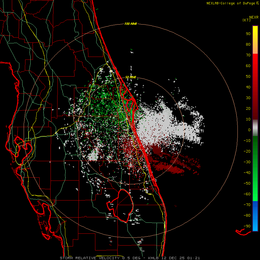260x260 pixels.
Task: Click the 70 label on the velocity scale
Action: point(248,55)
